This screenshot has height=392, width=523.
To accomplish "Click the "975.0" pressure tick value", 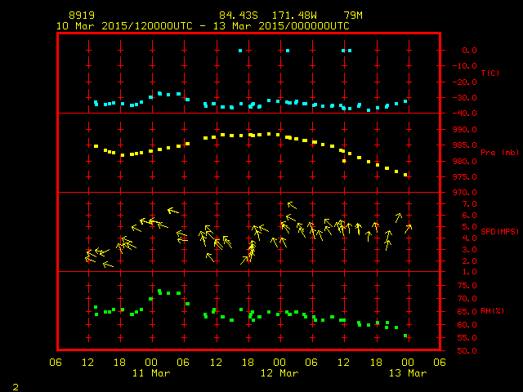I will pos(465,176).
